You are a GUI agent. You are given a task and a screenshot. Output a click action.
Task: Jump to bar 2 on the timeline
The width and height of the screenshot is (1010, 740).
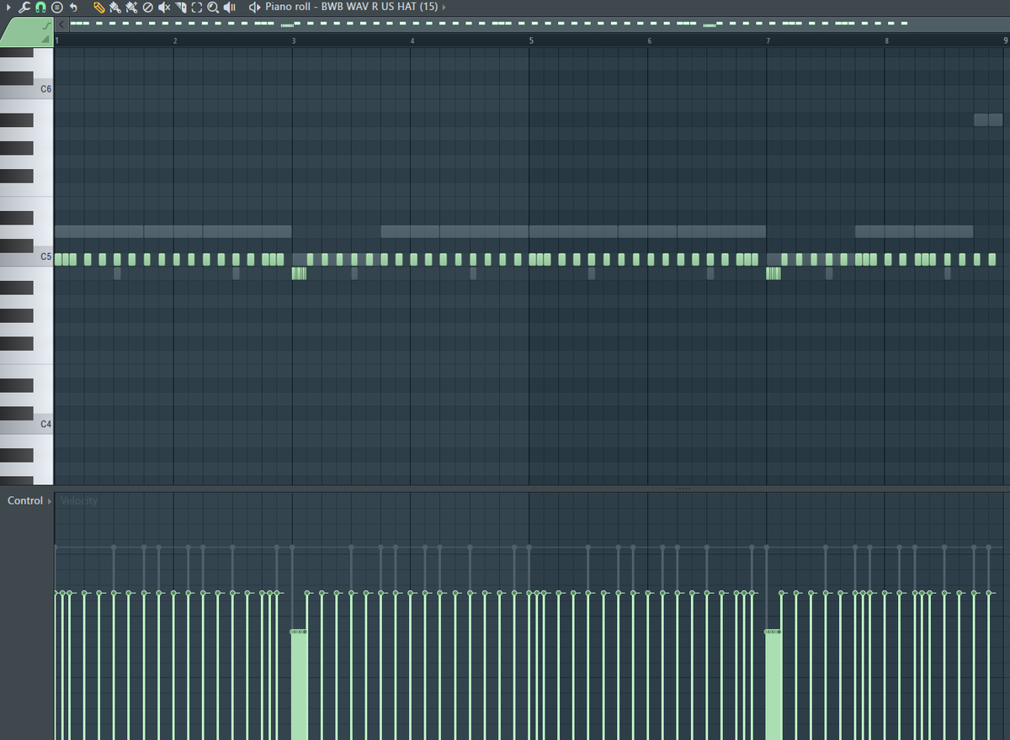(175, 40)
